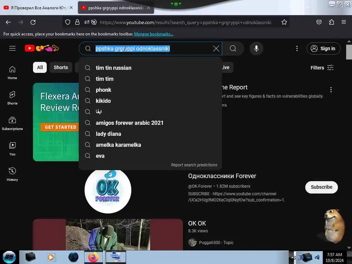Open the Firefox application menu (hamburger)
The image size is (352, 264).
pyautogui.click(x=344, y=22)
